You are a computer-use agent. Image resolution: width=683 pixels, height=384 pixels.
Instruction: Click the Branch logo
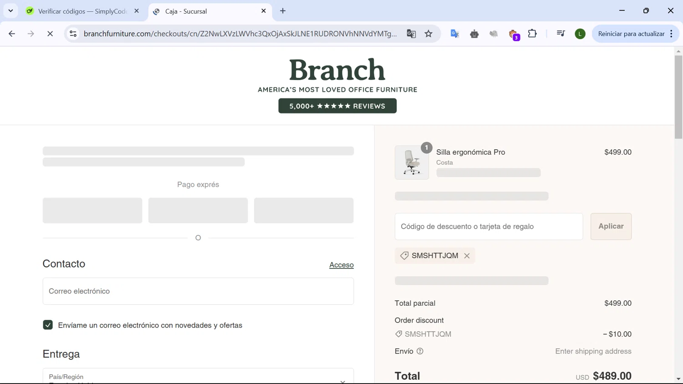point(337,70)
